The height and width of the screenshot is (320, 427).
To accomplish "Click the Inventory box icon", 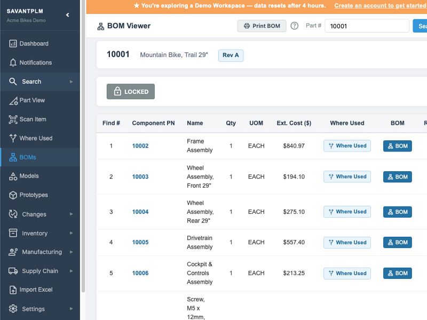I will tap(13, 233).
